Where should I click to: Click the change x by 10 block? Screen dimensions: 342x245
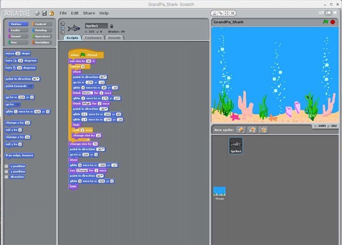pyautogui.click(x=18, y=123)
